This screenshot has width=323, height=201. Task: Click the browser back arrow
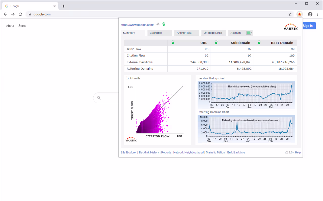point(5,14)
